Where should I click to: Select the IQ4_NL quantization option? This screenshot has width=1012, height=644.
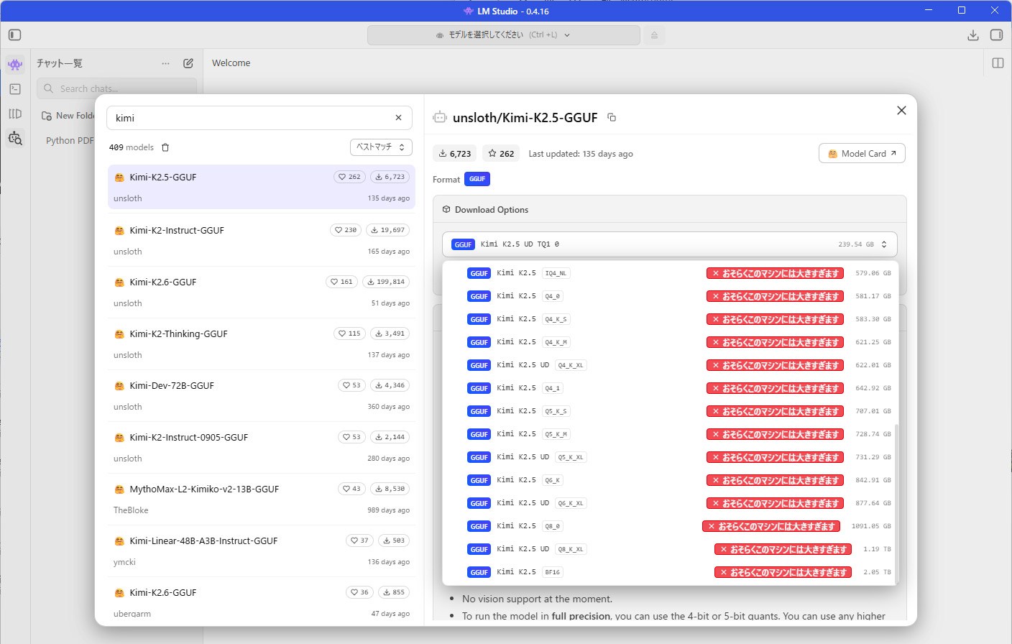(669, 273)
